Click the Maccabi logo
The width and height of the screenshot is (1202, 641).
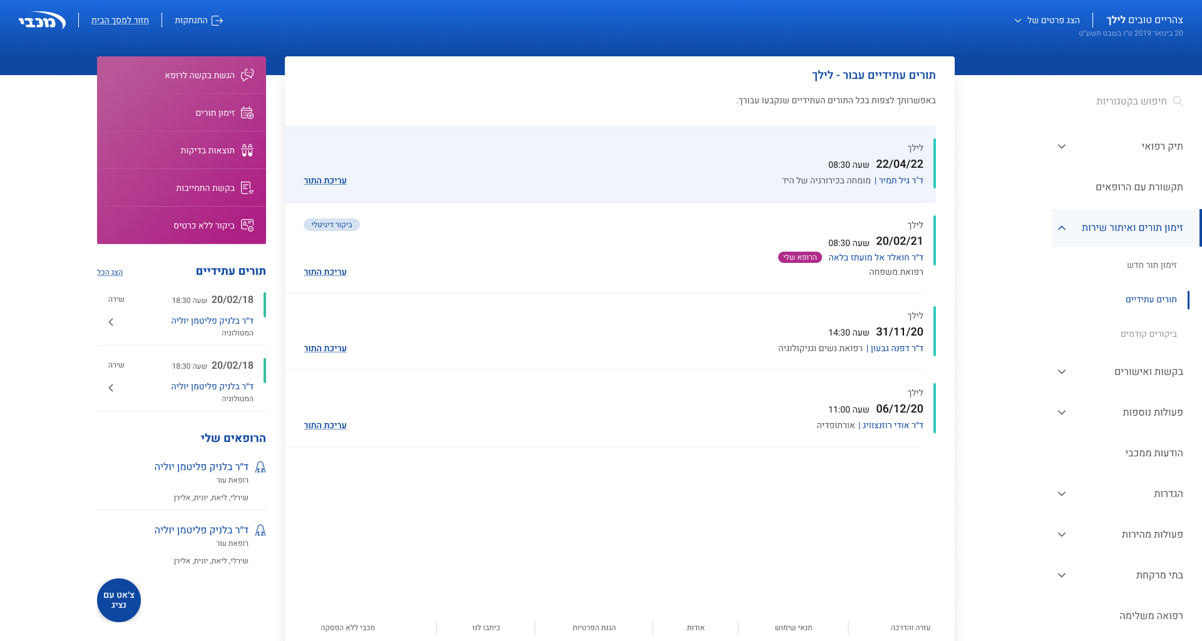(x=42, y=21)
